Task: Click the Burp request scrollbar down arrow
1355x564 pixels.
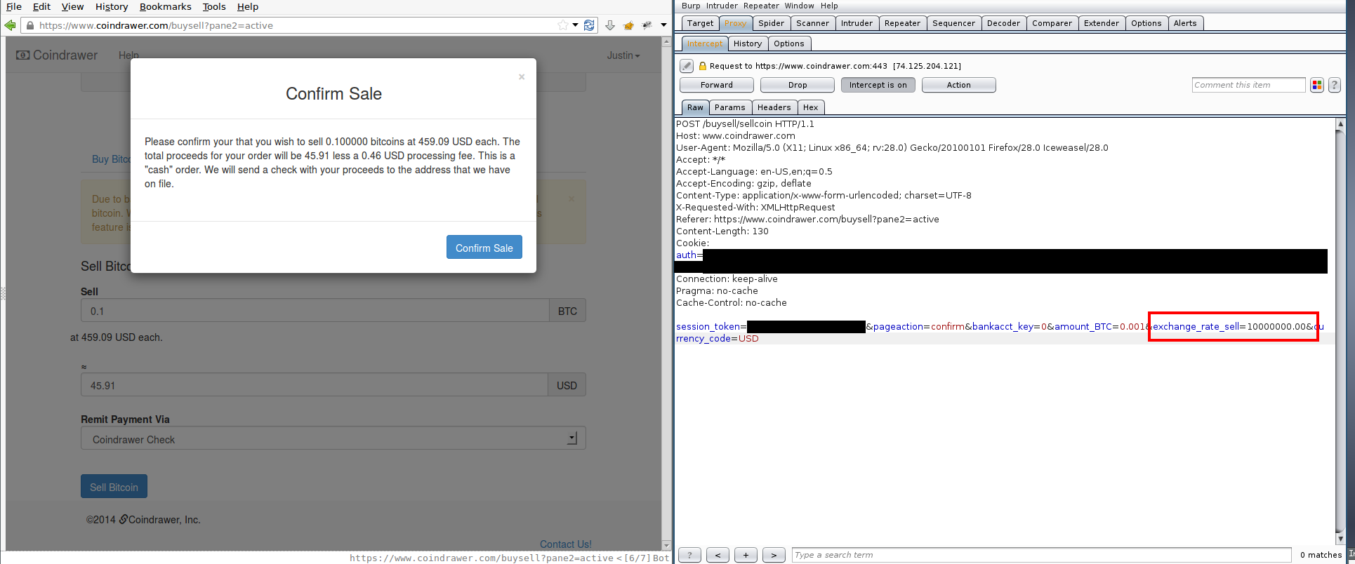Action: [x=1340, y=539]
